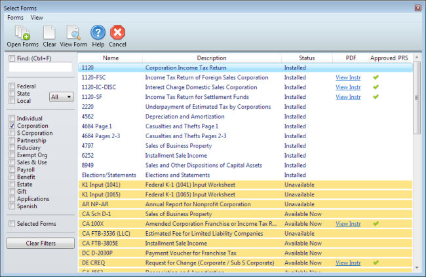Open the View Form preview icon
Image resolution: width=426 pixels, height=277 pixels.
[x=72, y=32]
